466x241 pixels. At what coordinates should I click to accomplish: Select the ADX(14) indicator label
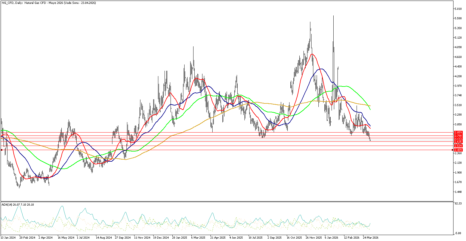18,204
